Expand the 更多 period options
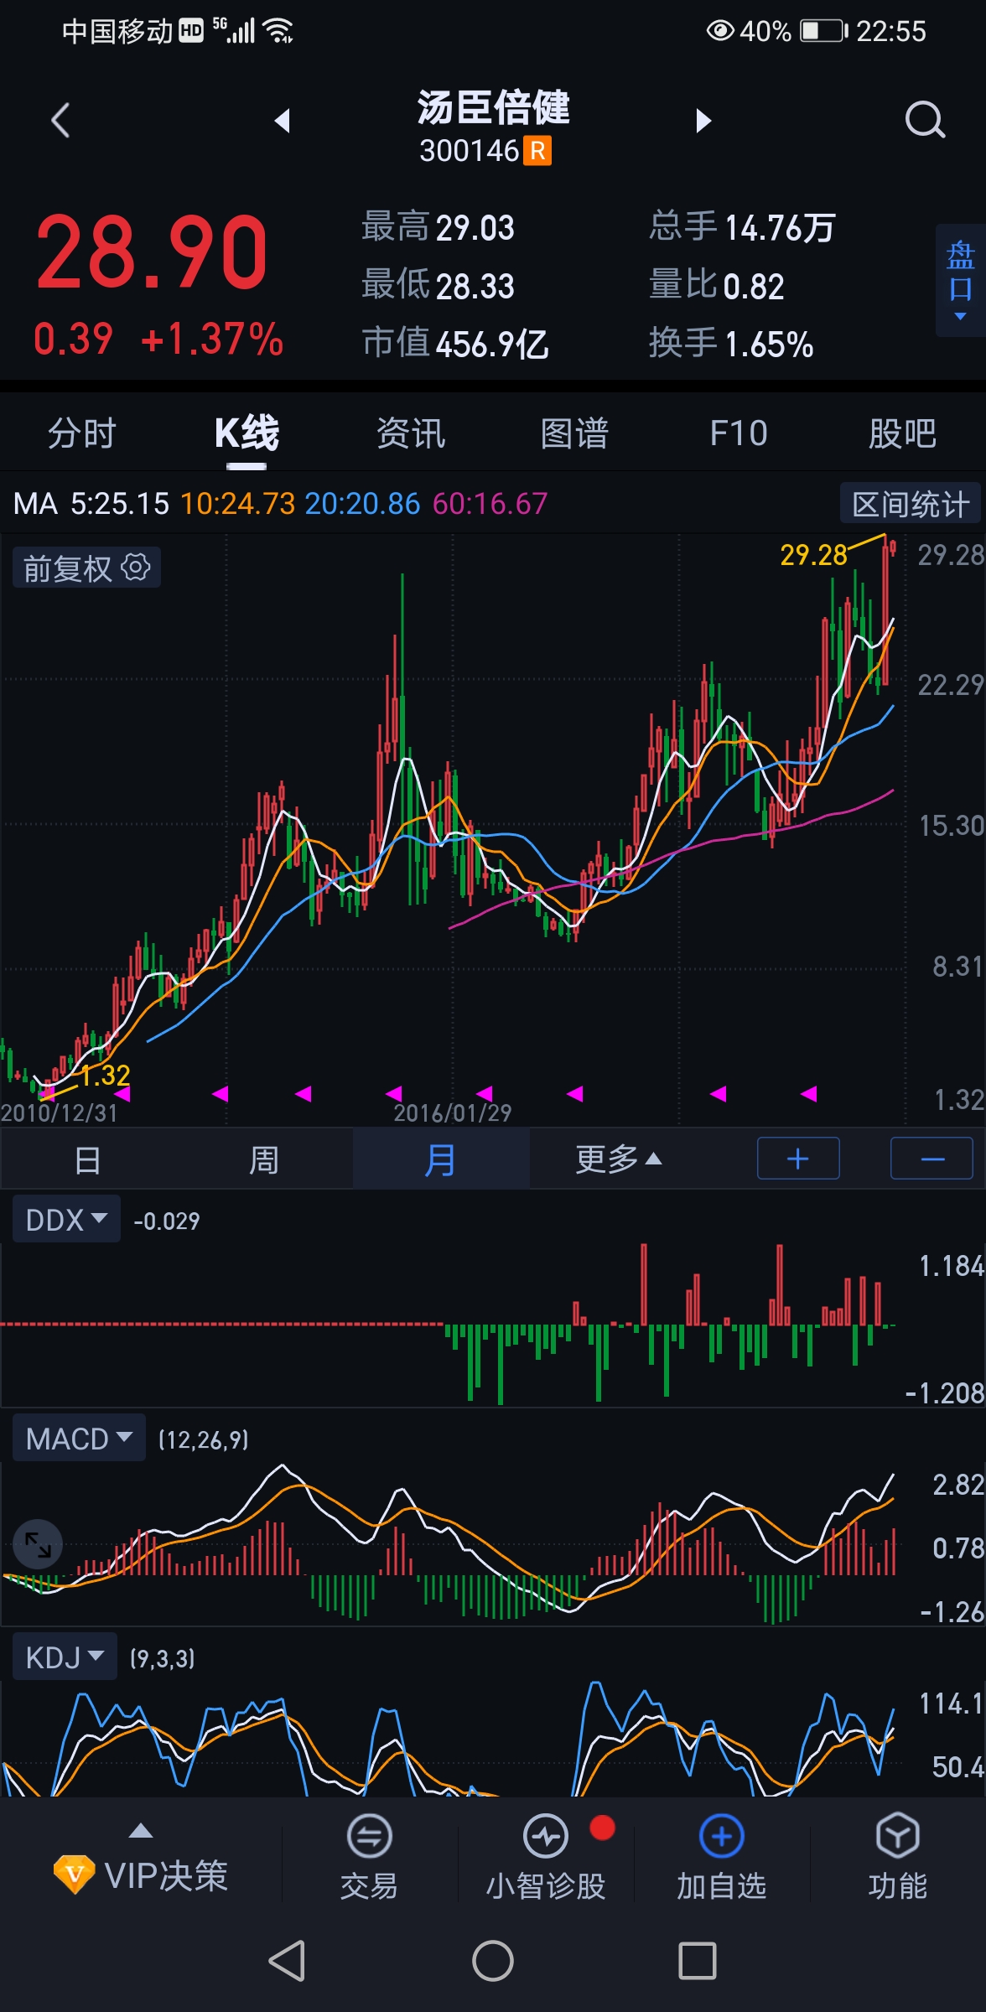986x2012 pixels. click(x=619, y=1159)
